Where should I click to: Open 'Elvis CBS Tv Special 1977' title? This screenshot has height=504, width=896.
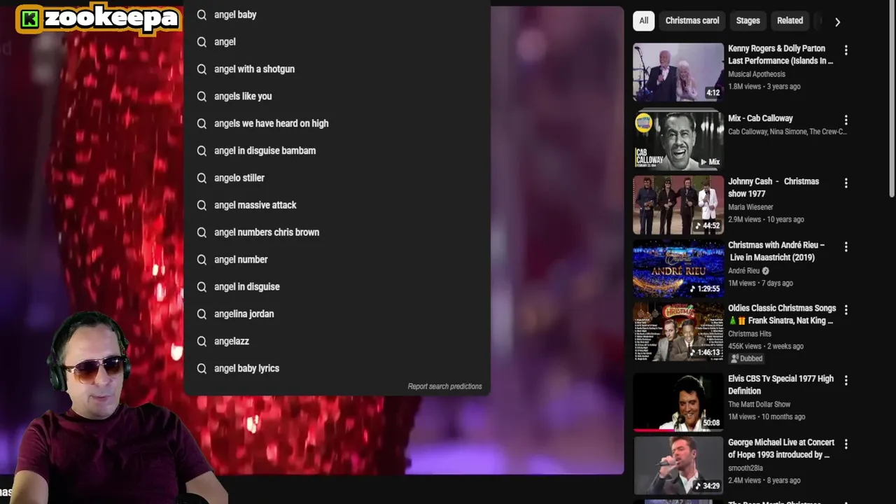pyautogui.click(x=780, y=385)
